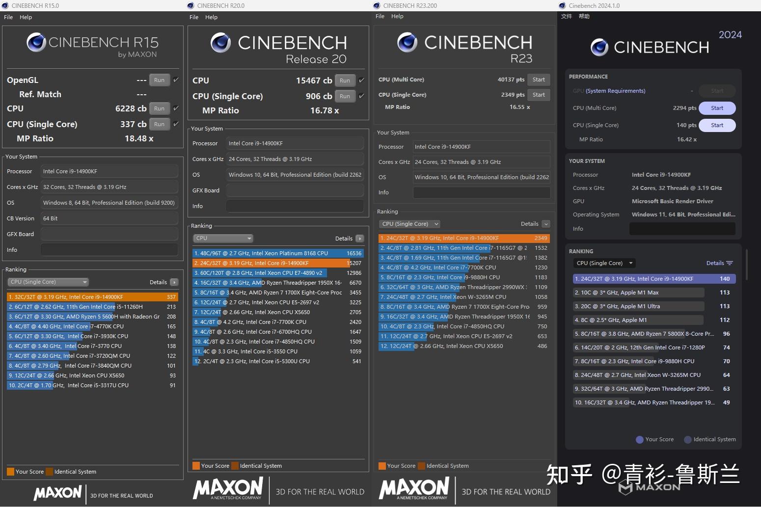Open the File menu in Cinebench R15
The image size is (761, 507).
pyautogui.click(x=8, y=17)
